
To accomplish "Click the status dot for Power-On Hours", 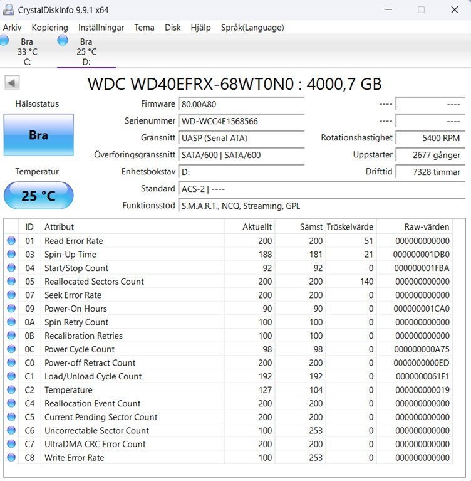I will [x=11, y=308].
